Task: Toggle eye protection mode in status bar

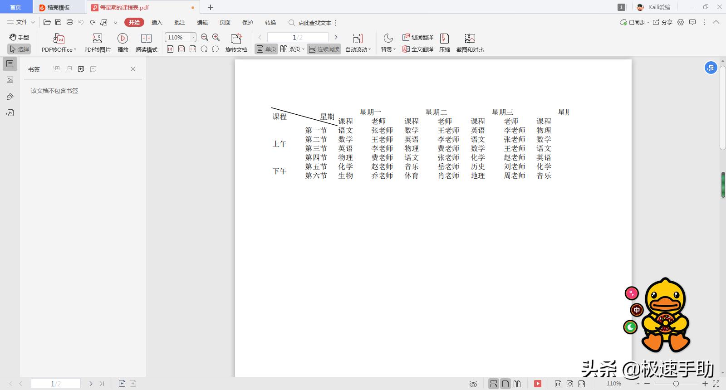Action: (x=473, y=384)
